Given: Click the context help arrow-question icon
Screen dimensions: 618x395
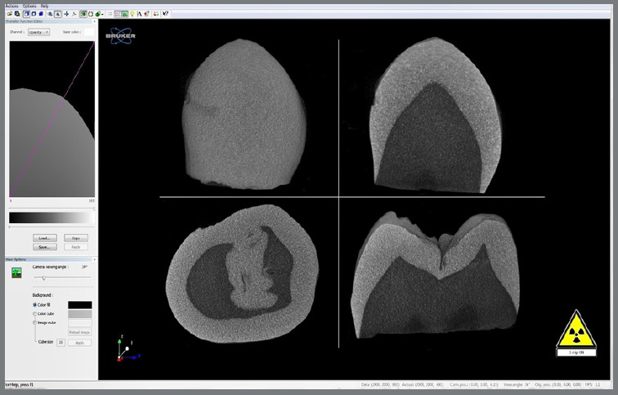Looking at the screenshot, I should [x=165, y=14].
